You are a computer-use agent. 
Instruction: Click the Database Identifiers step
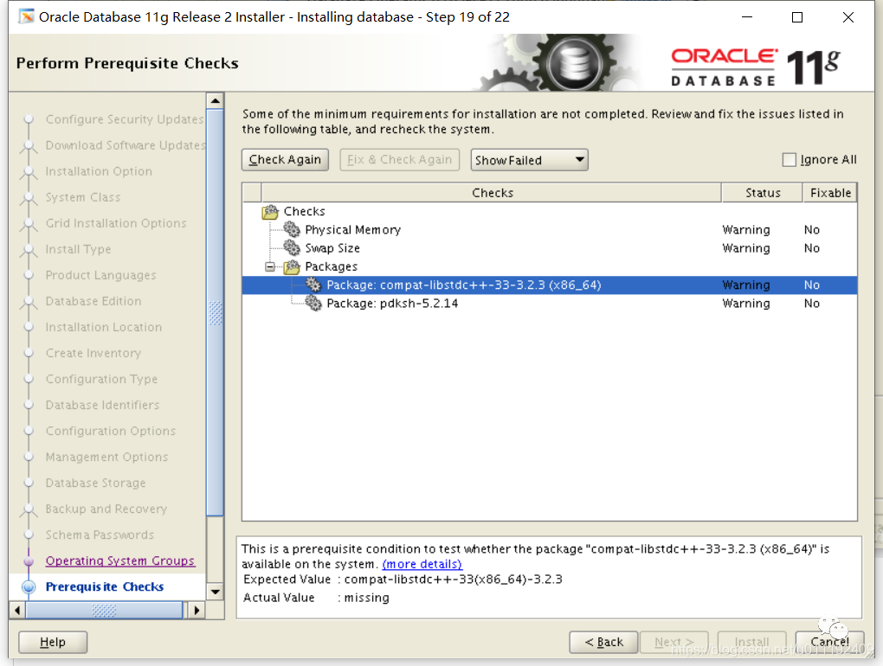(102, 405)
